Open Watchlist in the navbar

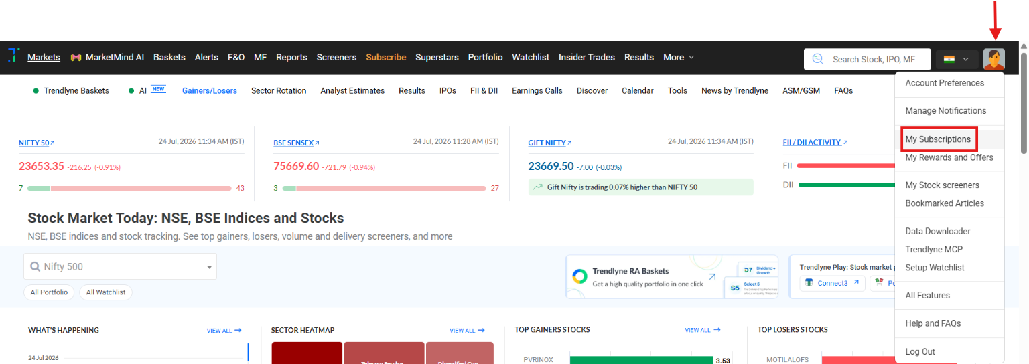point(531,57)
